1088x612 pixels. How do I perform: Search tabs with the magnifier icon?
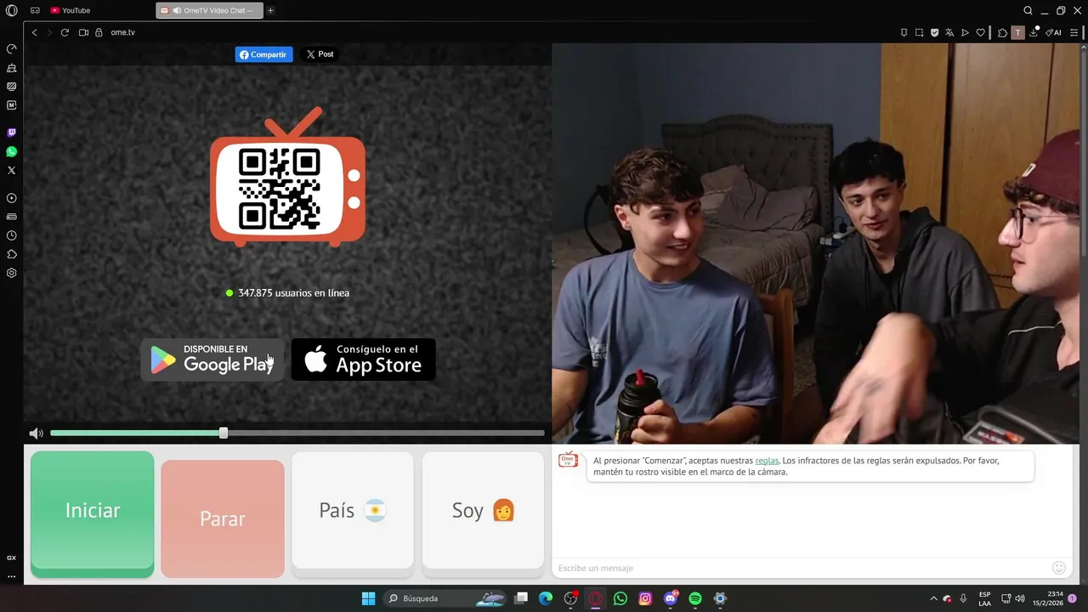coord(1028,10)
